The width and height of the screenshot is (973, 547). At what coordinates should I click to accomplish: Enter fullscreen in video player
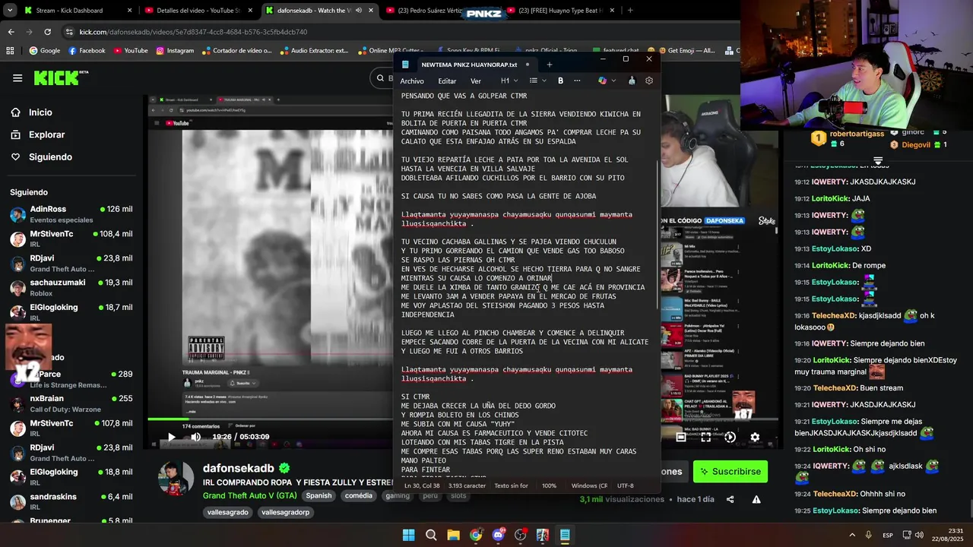click(x=705, y=437)
